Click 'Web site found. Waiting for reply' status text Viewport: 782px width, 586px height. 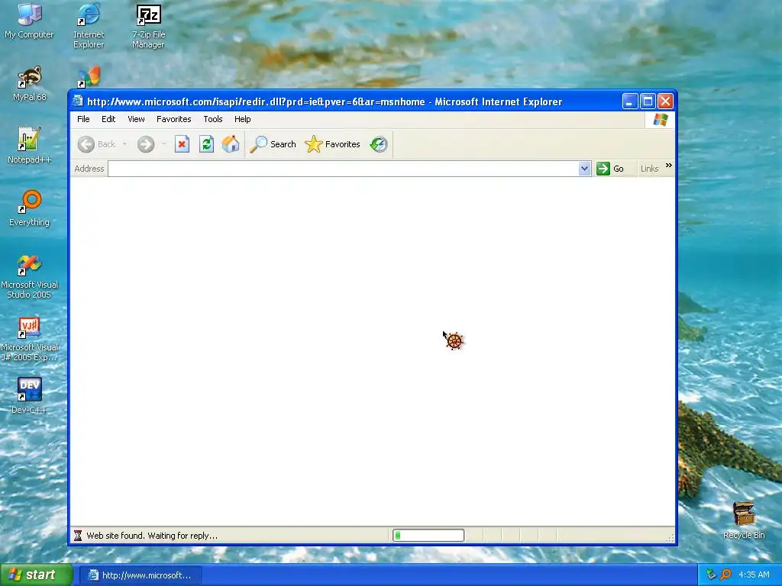coord(152,536)
